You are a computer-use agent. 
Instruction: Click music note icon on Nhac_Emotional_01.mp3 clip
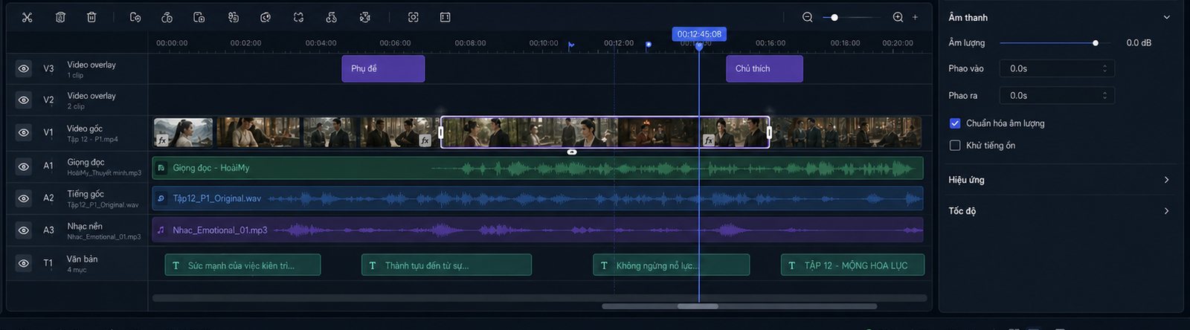(x=161, y=230)
